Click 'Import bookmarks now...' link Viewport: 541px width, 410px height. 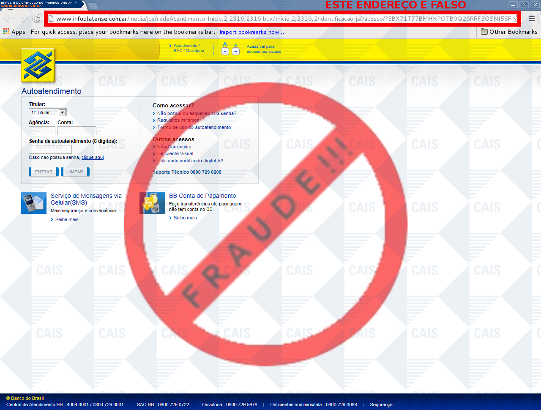[252, 32]
